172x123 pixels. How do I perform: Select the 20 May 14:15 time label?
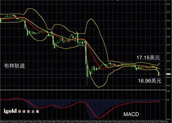[x=163, y=122]
